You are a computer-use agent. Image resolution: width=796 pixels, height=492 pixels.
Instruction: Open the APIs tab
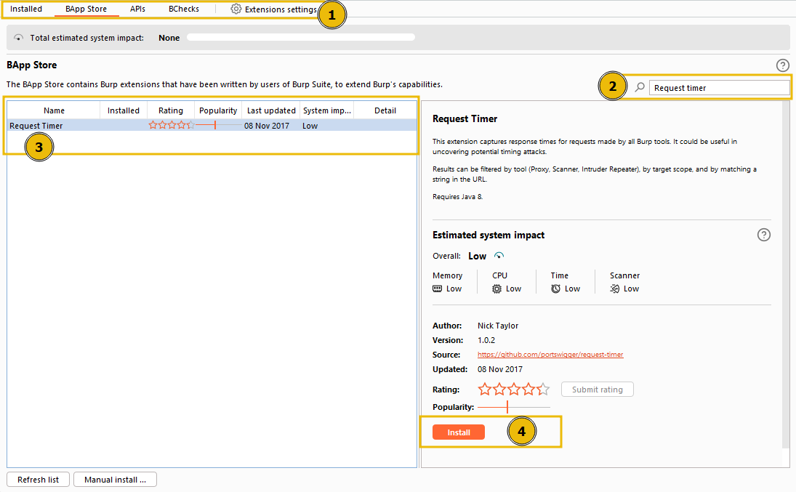(x=137, y=9)
